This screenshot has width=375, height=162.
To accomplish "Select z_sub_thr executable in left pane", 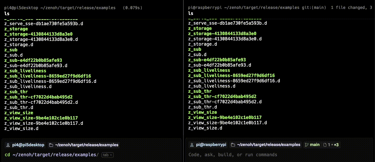I will 16,92.
